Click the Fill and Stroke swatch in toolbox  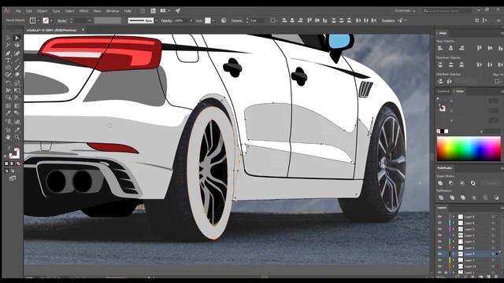[14, 153]
